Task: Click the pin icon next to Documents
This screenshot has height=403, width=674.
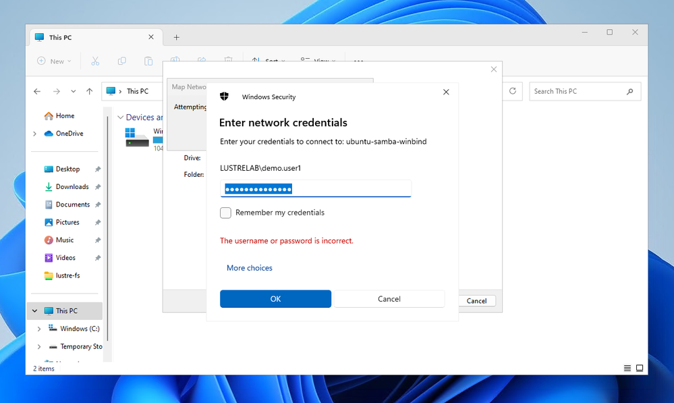Action: [98, 205]
